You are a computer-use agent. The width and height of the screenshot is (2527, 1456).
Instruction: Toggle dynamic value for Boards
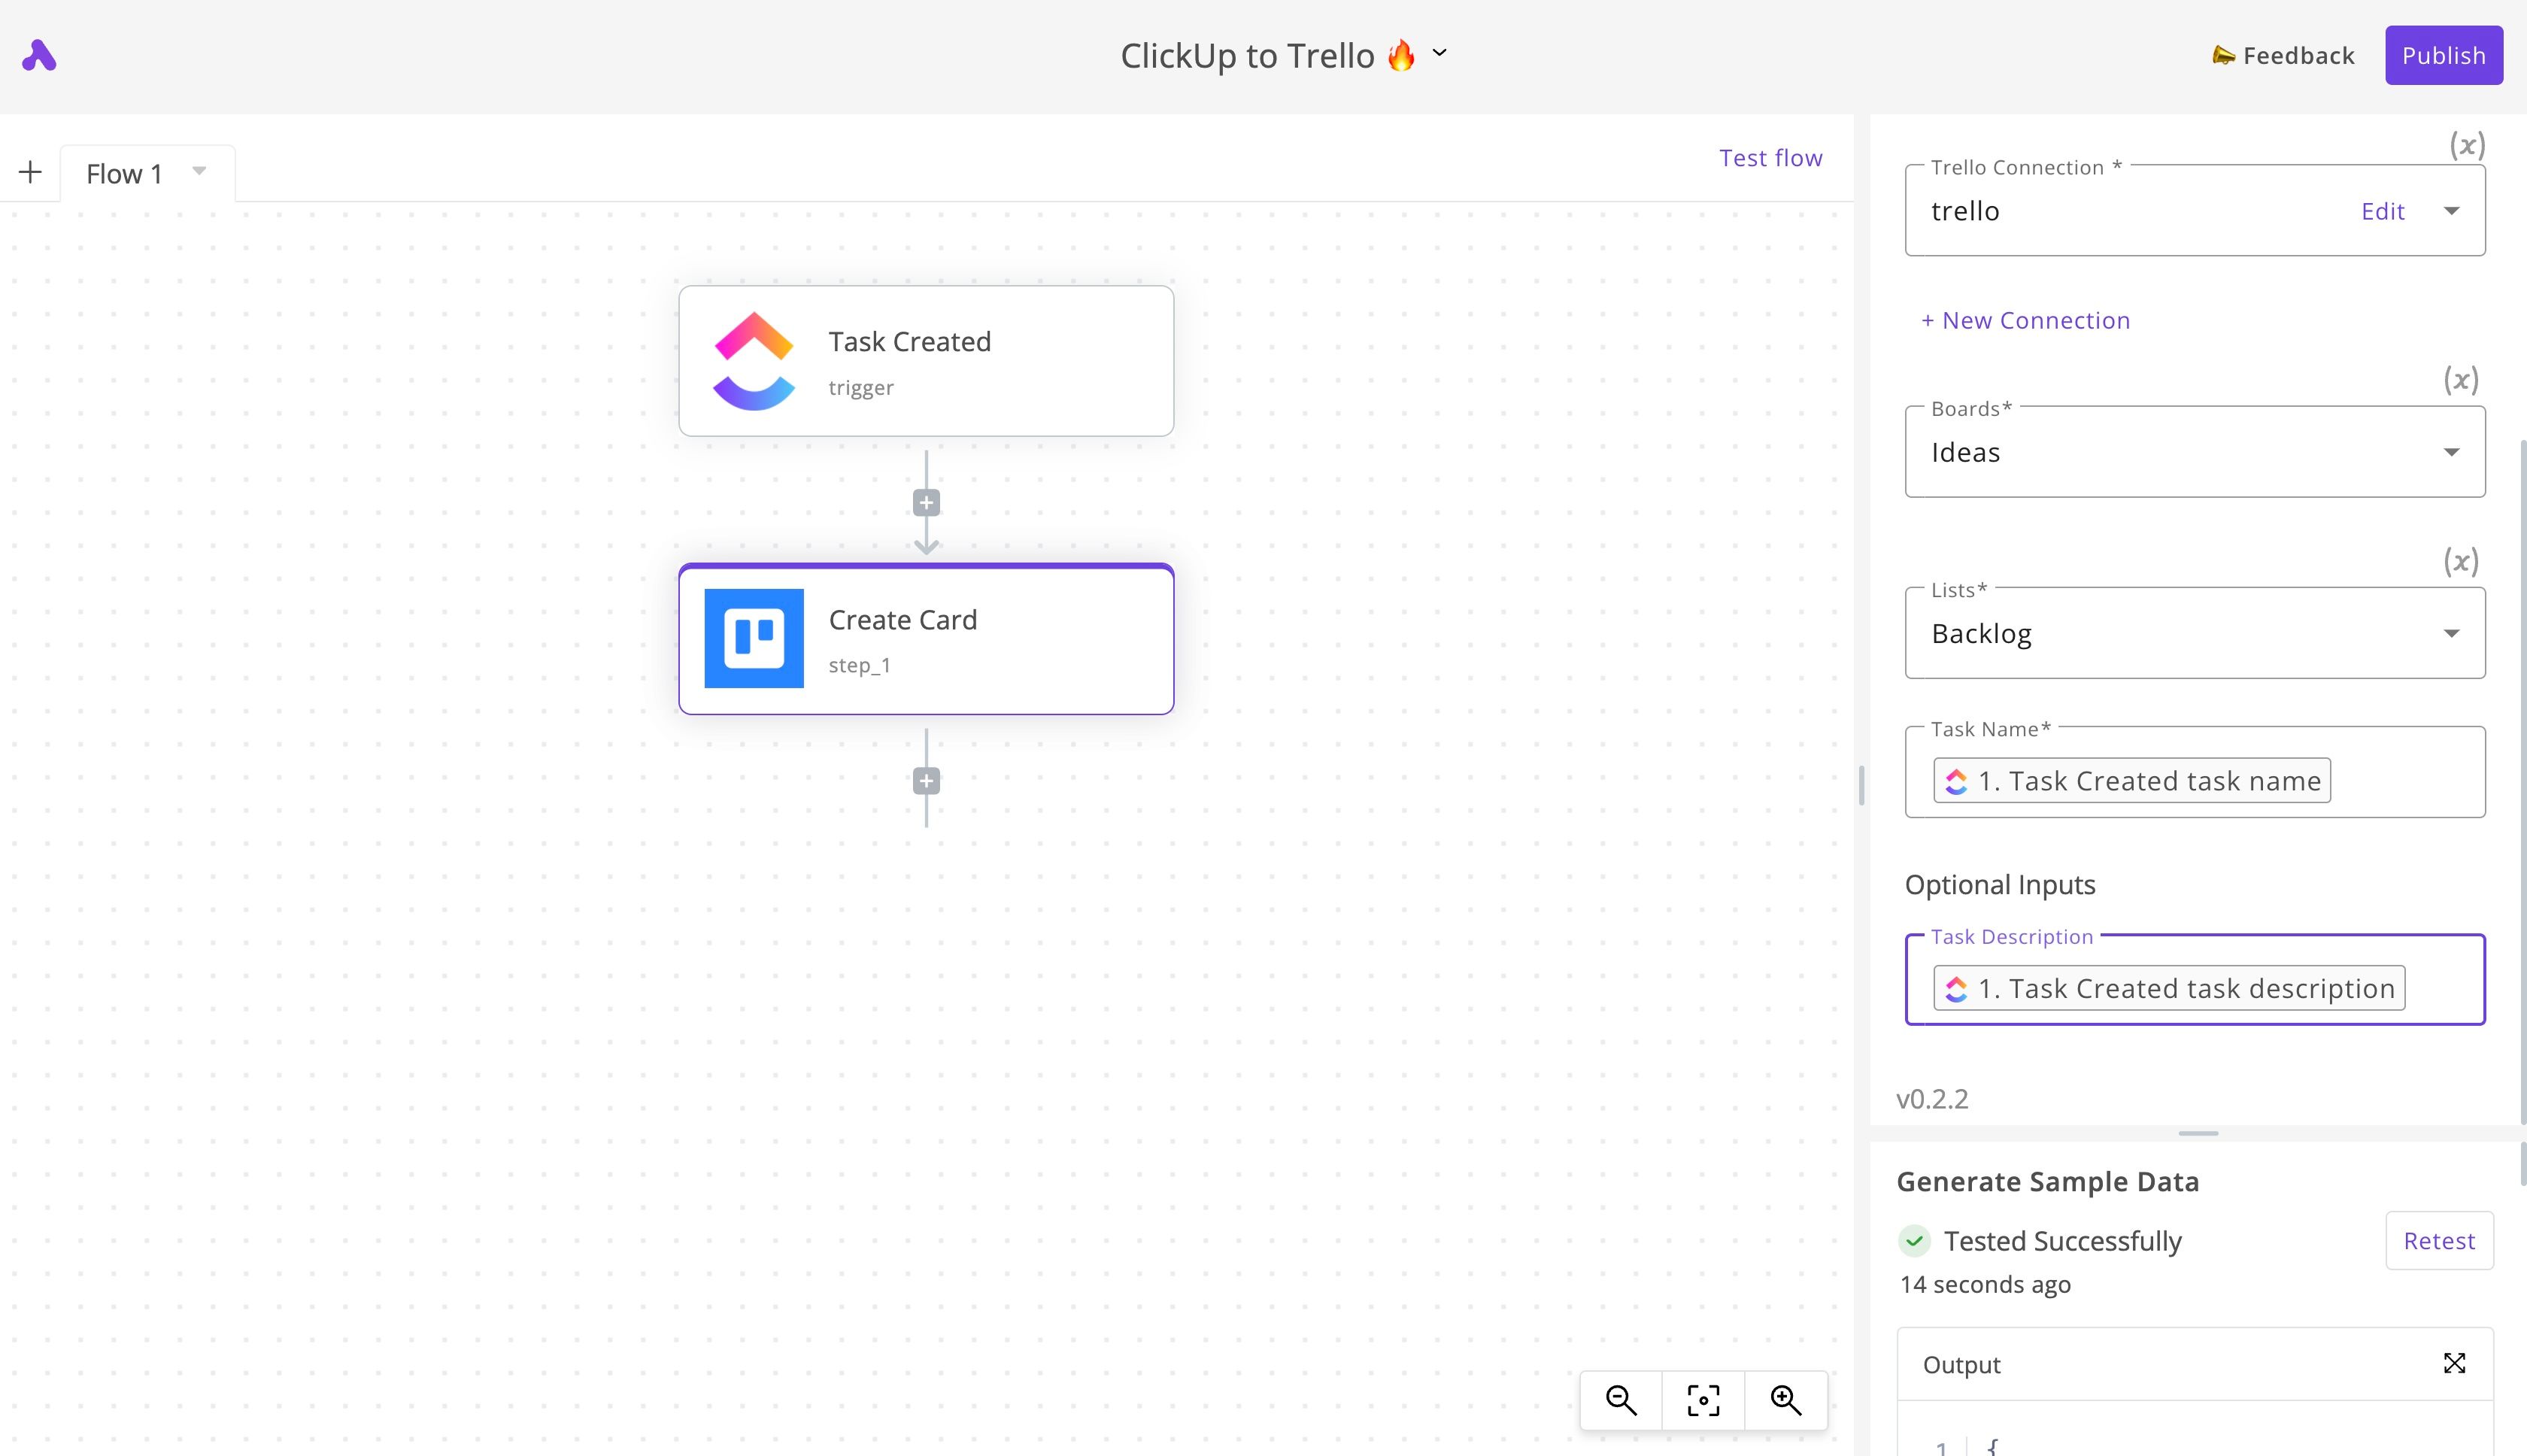pyautogui.click(x=2461, y=380)
